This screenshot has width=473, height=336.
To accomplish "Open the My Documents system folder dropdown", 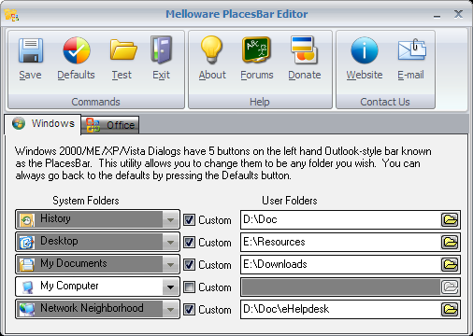I will [x=170, y=264].
